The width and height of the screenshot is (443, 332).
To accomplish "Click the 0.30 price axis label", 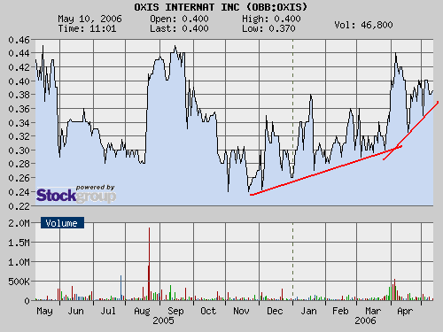I will (19, 151).
